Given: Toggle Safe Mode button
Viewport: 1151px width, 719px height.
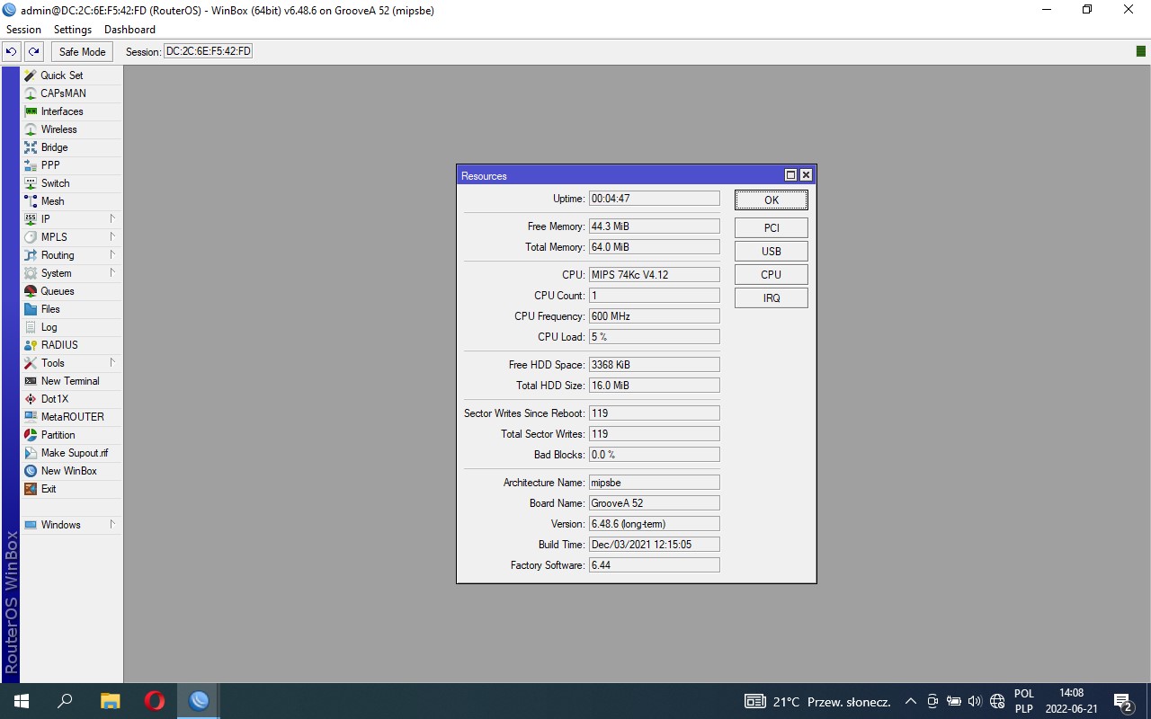Looking at the screenshot, I should coord(83,52).
